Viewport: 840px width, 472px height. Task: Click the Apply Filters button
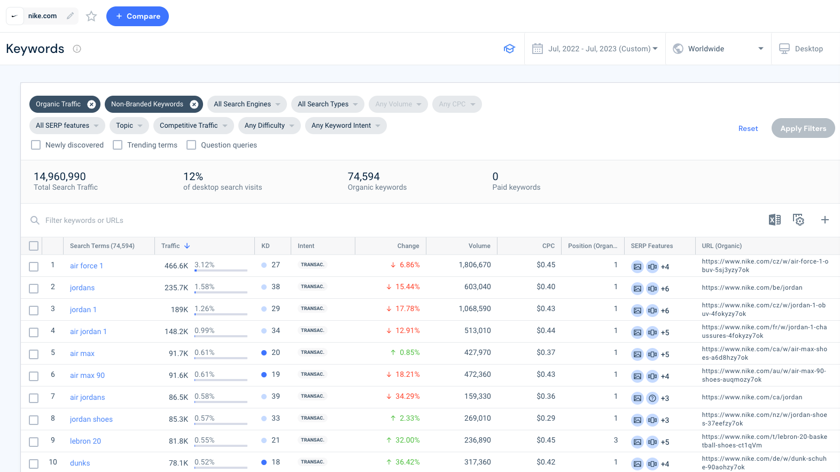coord(803,128)
